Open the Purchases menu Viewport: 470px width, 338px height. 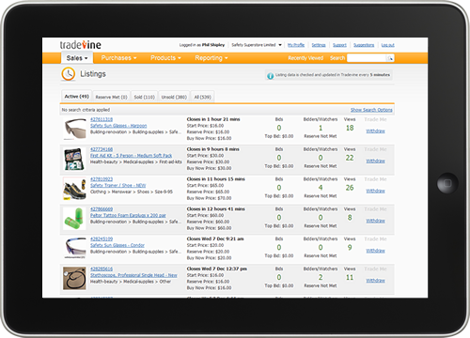tap(118, 58)
